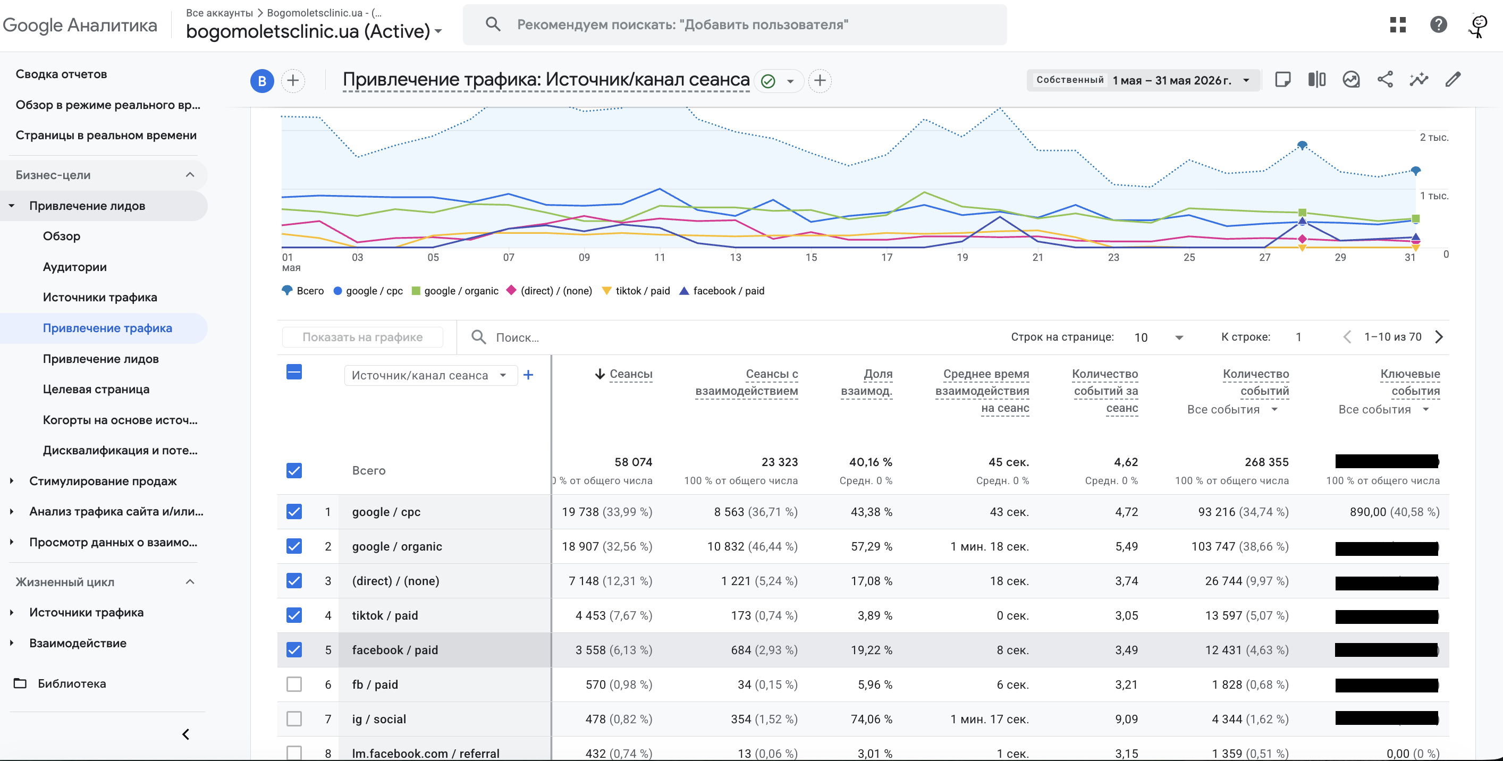
Task: Click Показать на графике button
Action: click(362, 337)
